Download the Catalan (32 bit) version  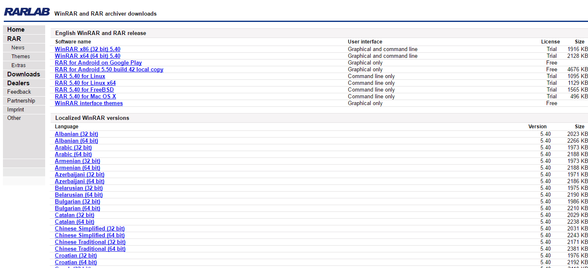[x=75, y=215]
